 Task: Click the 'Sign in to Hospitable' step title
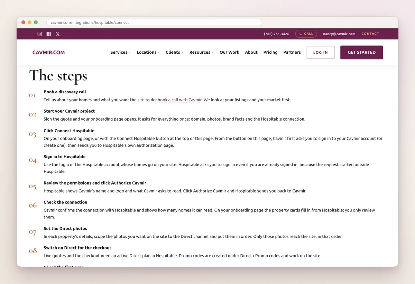point(64,157)
